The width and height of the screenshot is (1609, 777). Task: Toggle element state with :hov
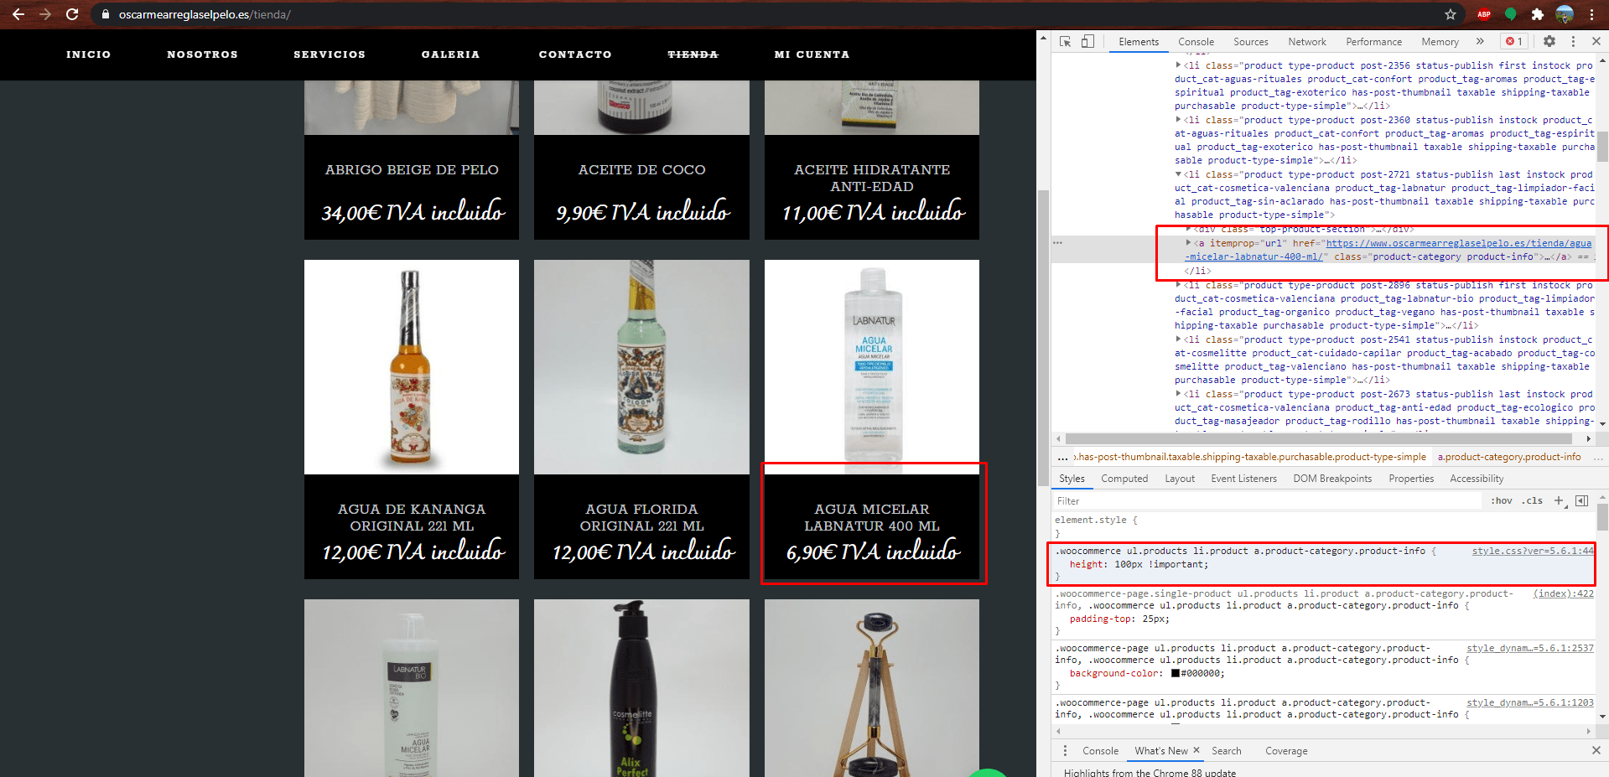point(1502,500)
